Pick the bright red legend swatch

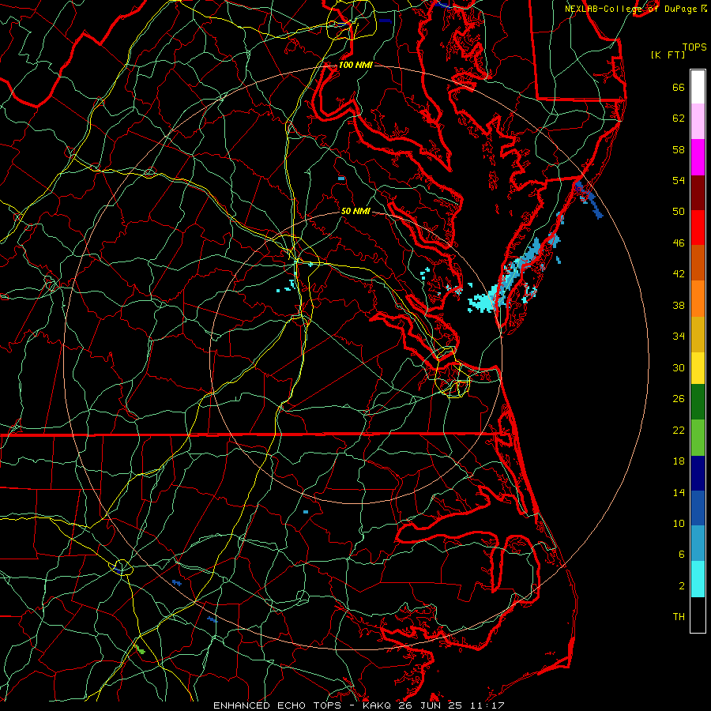698,228
